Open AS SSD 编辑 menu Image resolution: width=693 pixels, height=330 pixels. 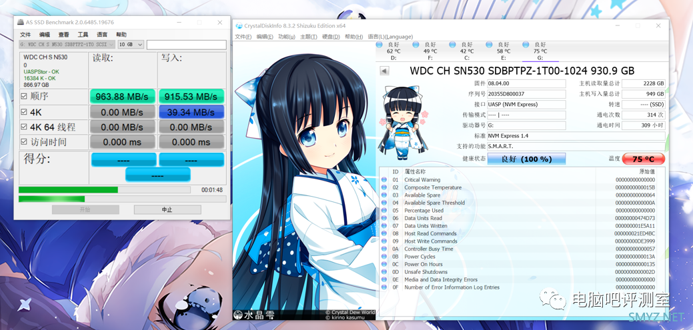point(44,35)
